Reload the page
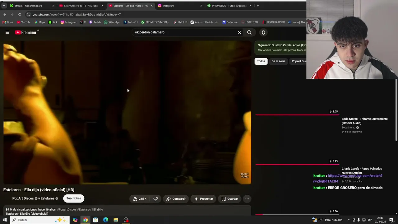398x224 pixels. click(x=20, y=15)
